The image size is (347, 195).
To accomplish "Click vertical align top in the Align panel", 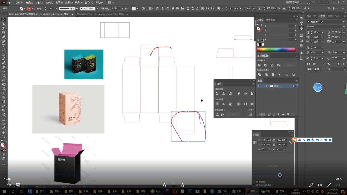I will tap(239, 93).
